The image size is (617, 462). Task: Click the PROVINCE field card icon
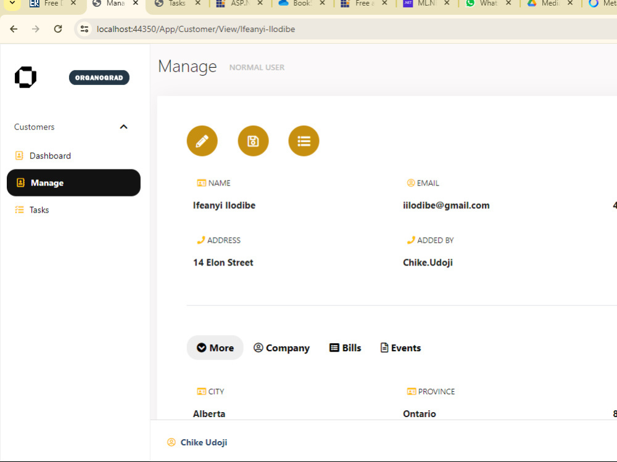click(411, 391)
